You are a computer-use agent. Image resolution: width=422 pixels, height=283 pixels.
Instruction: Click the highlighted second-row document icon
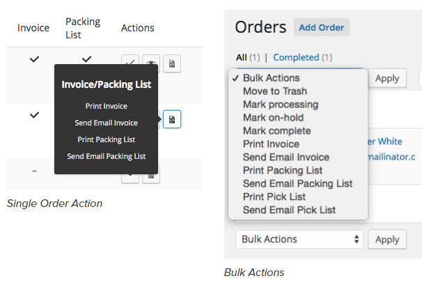(x=172, y=119)
